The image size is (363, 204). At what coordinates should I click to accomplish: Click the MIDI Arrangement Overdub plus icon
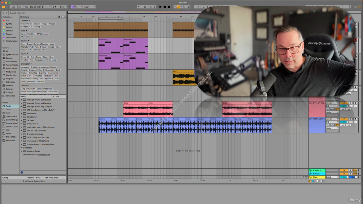[175, 7]
